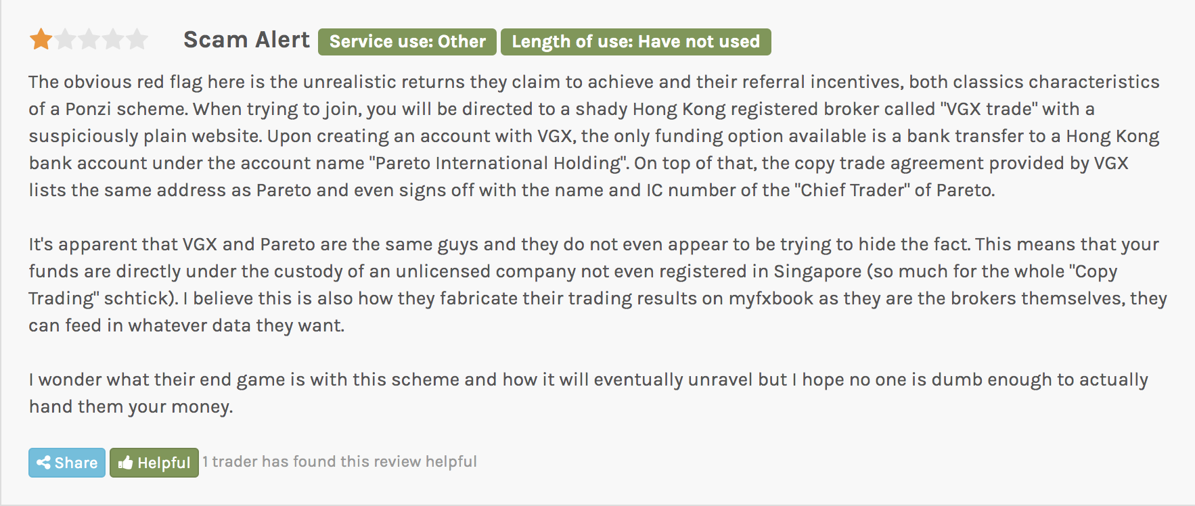The height and width of the screenshot is (506, 1195).
Task: Click the paragraph starting 'The obvious red flag'
Action: 594,136
